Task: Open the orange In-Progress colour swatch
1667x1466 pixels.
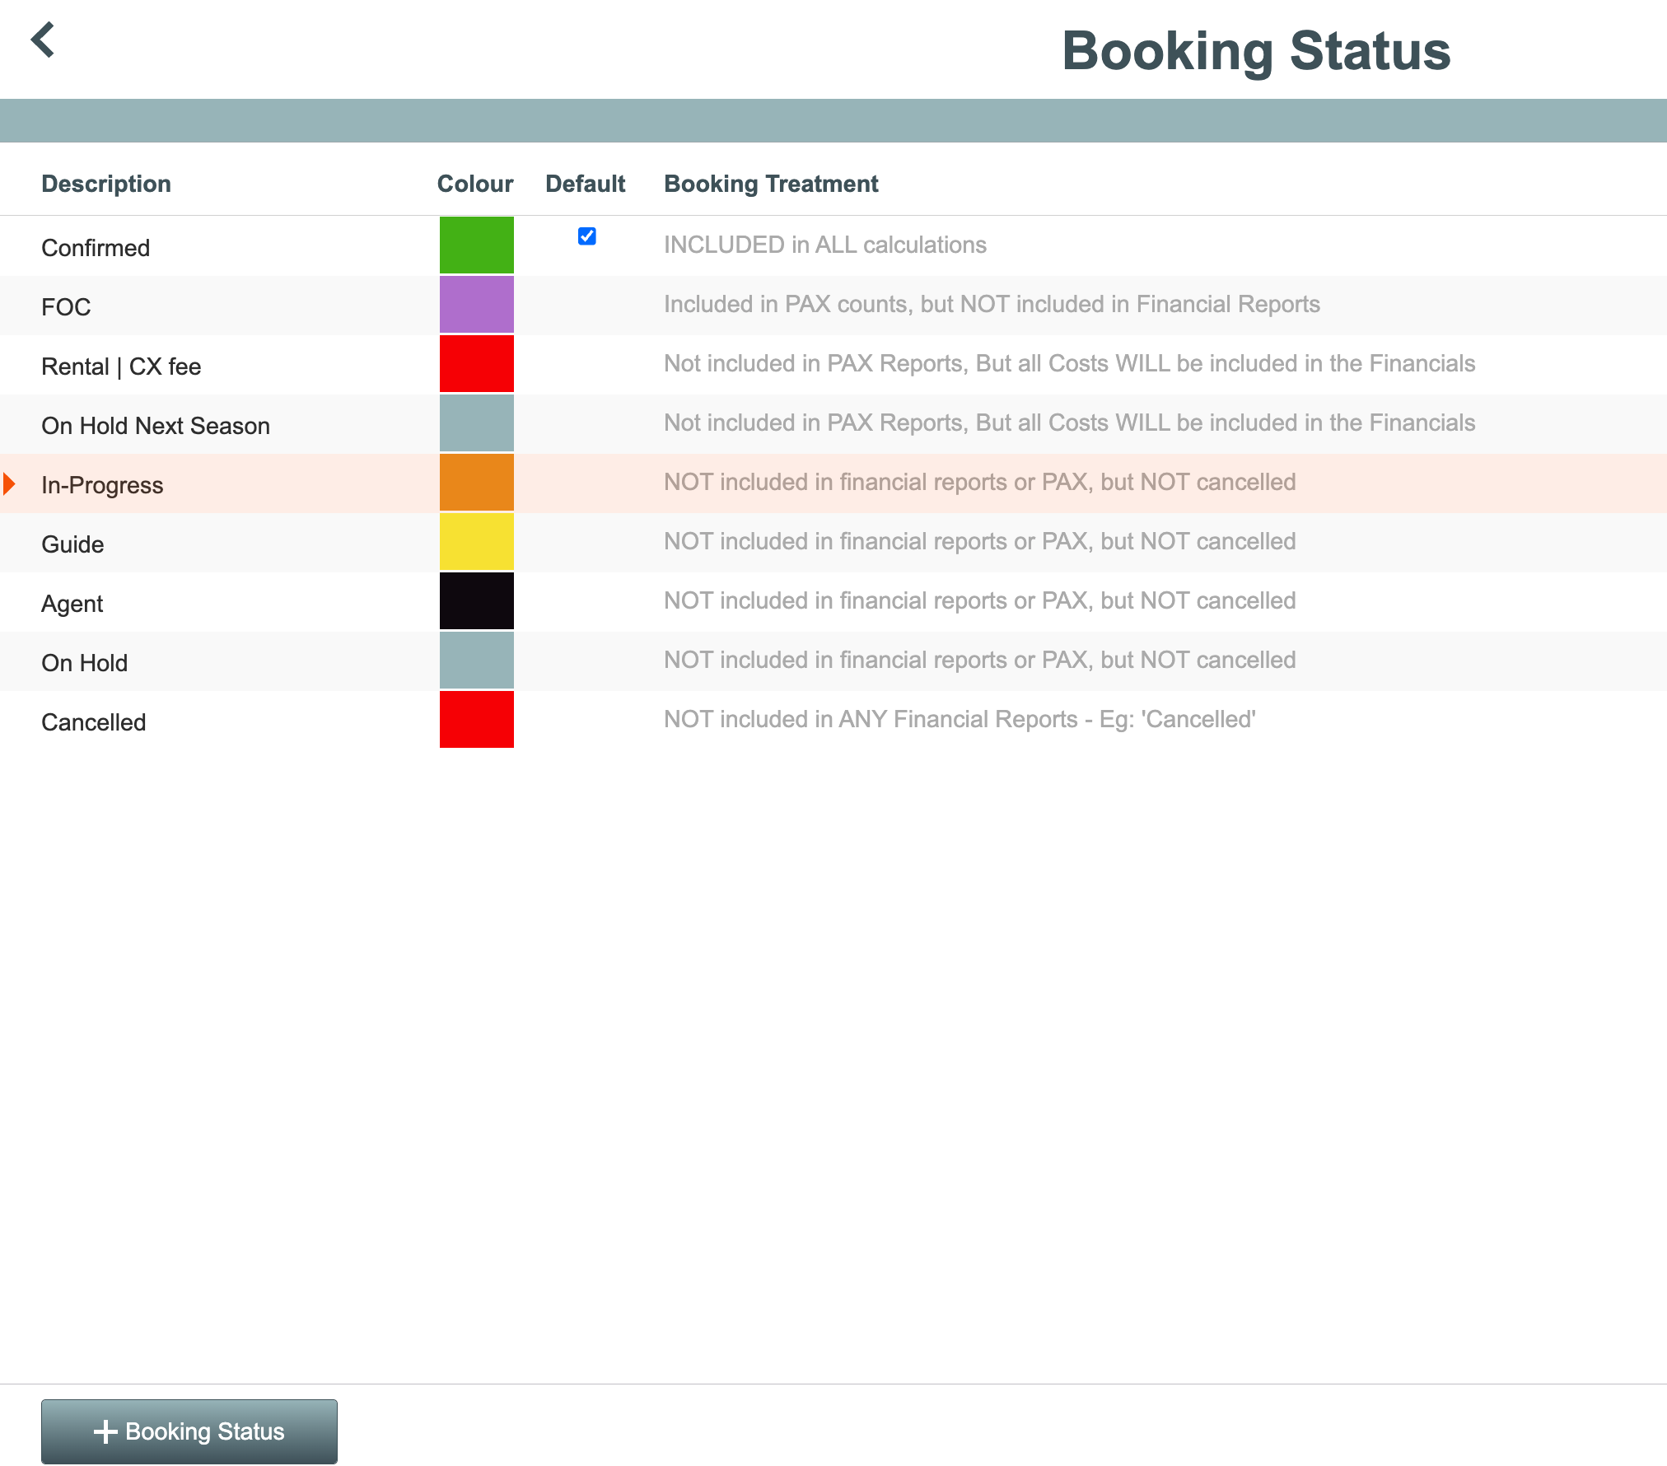Action: 476,483
